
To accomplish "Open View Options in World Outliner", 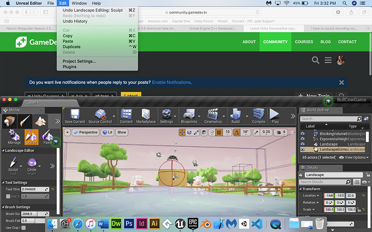I will click(x=354, y=157).
